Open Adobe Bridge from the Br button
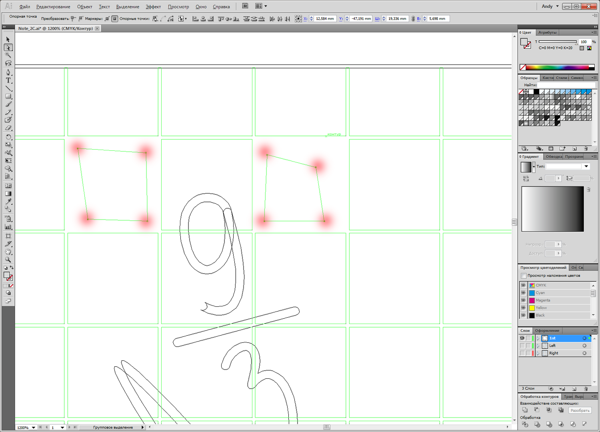 click(x=246, y=6)
